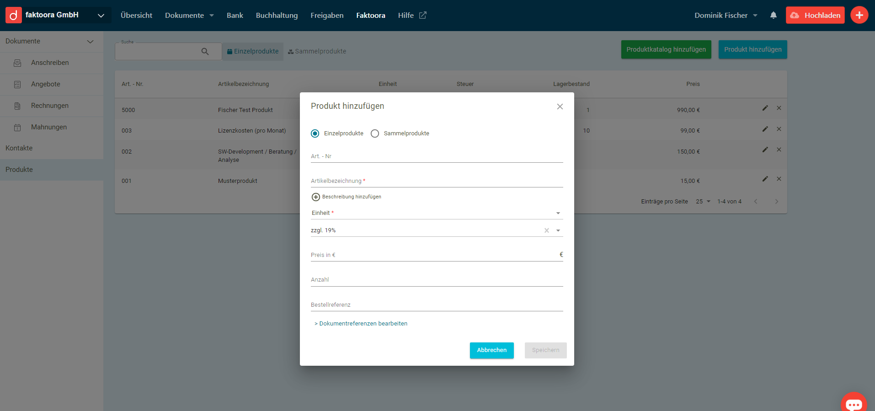Open the Buchhaltung menu item
The image size is (875, 411).
[277, 15]
